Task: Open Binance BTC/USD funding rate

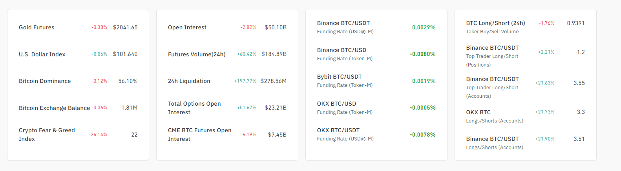Action: point(342,50)
